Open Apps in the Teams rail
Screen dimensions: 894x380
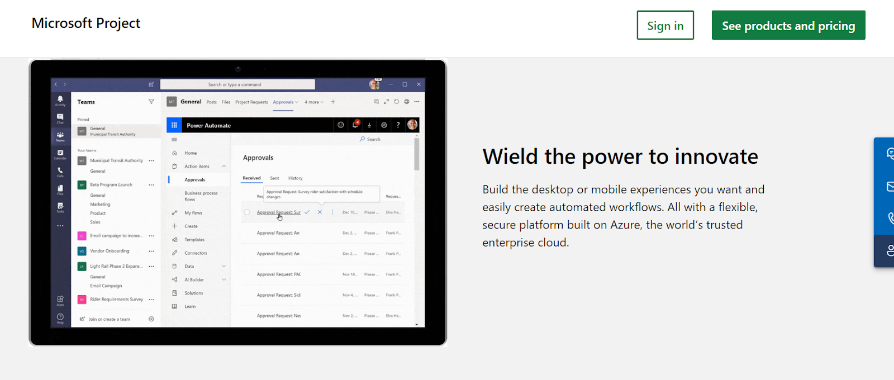point(60,301)
